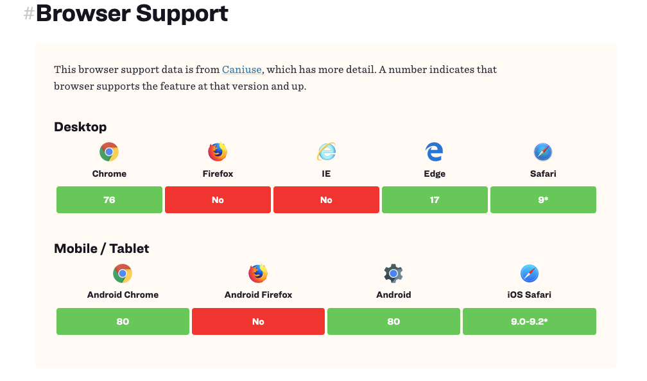Click the Safari 9* support cell

pos(543,200)
